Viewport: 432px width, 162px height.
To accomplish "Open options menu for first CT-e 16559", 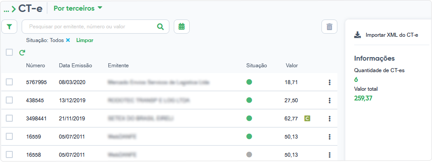I will tap(329, 137).
